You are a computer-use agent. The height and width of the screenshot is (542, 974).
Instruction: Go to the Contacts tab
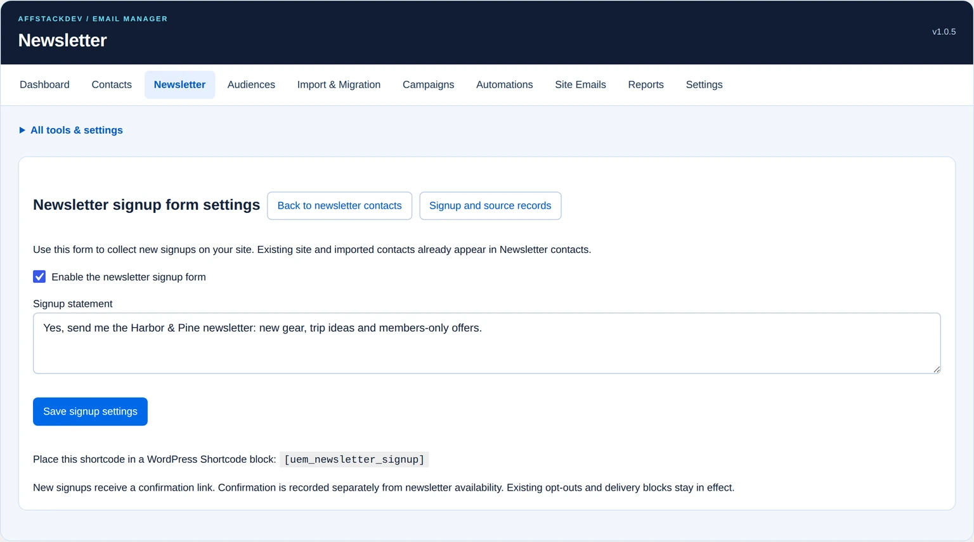point(112,85)
